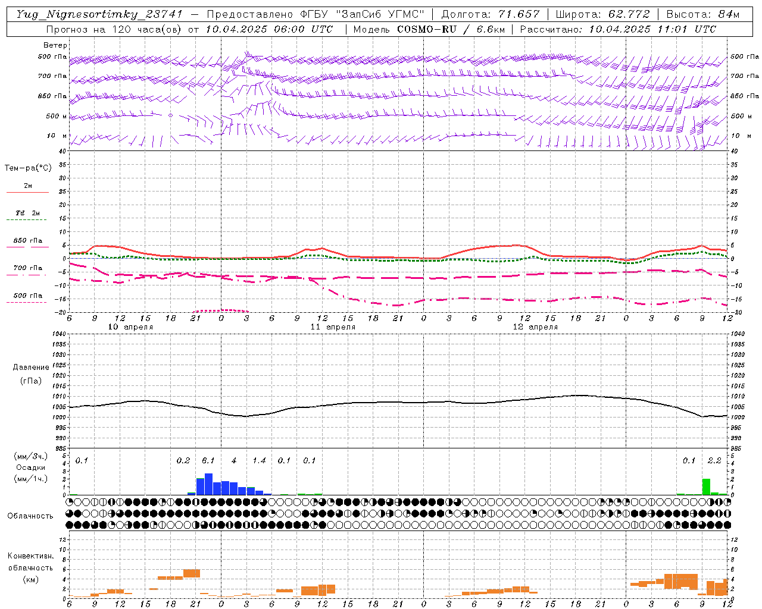Click the station title Yug_Nignesortimky_23741

[x=99, y=14]
